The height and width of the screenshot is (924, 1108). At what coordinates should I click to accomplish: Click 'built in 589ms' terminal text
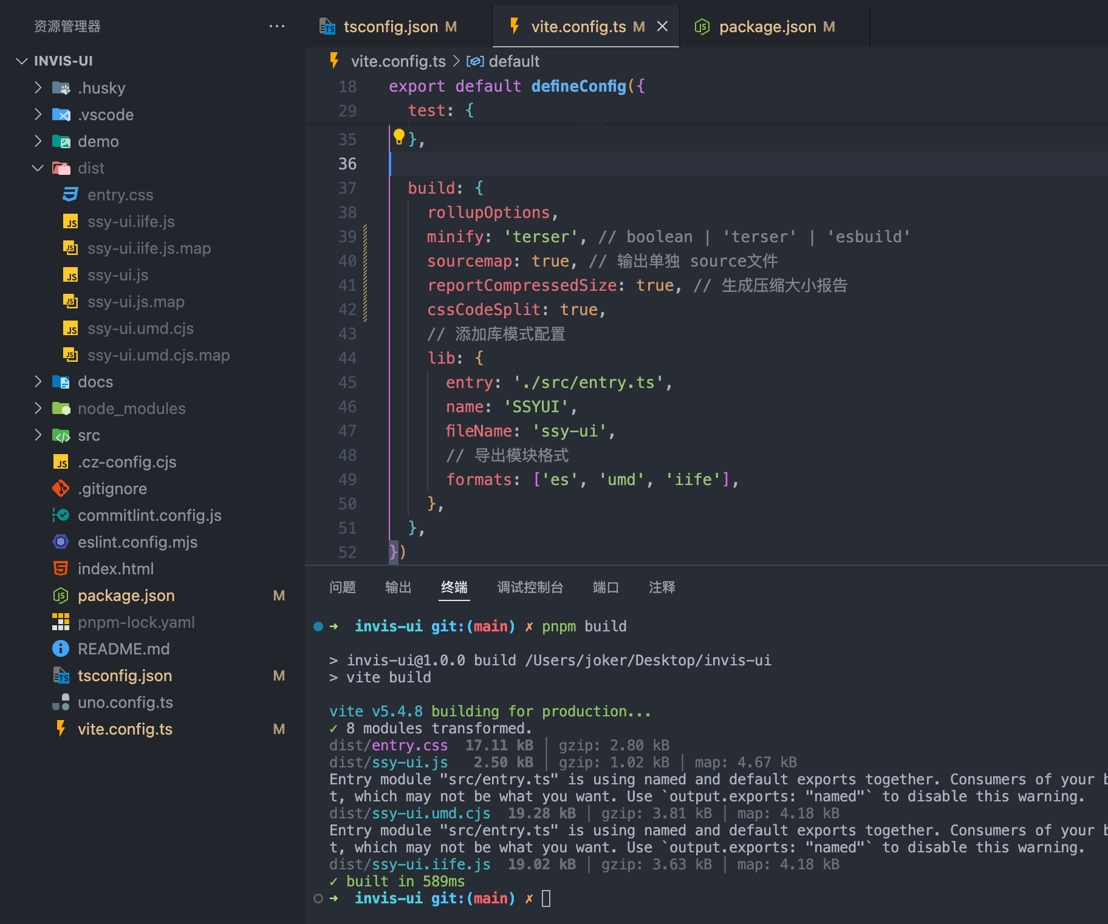click(x=405, y=882)
